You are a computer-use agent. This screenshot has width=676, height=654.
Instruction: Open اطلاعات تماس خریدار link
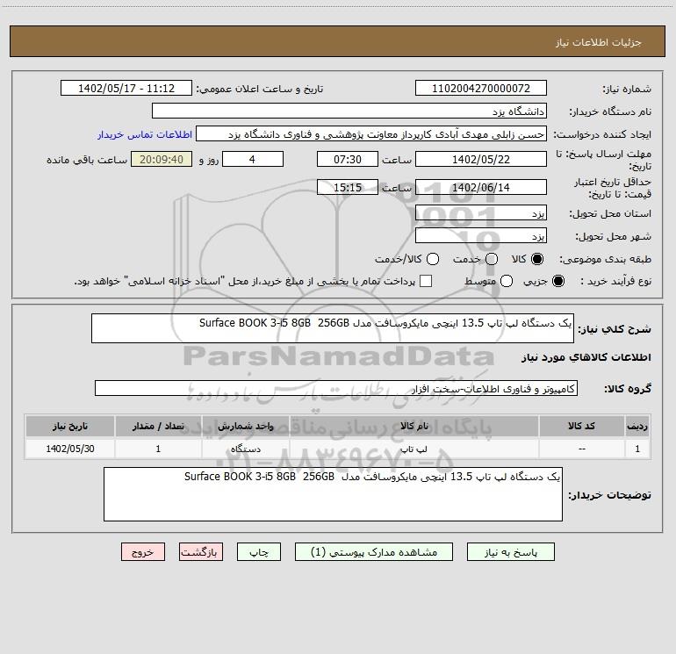(x=145, y=134)
